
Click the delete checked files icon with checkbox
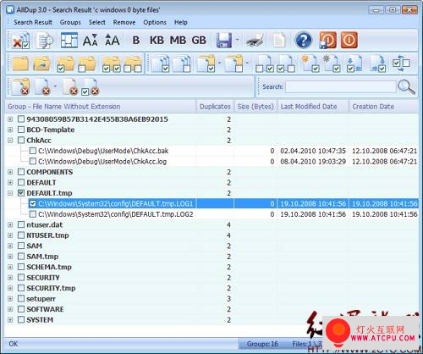tap(91, 87)
